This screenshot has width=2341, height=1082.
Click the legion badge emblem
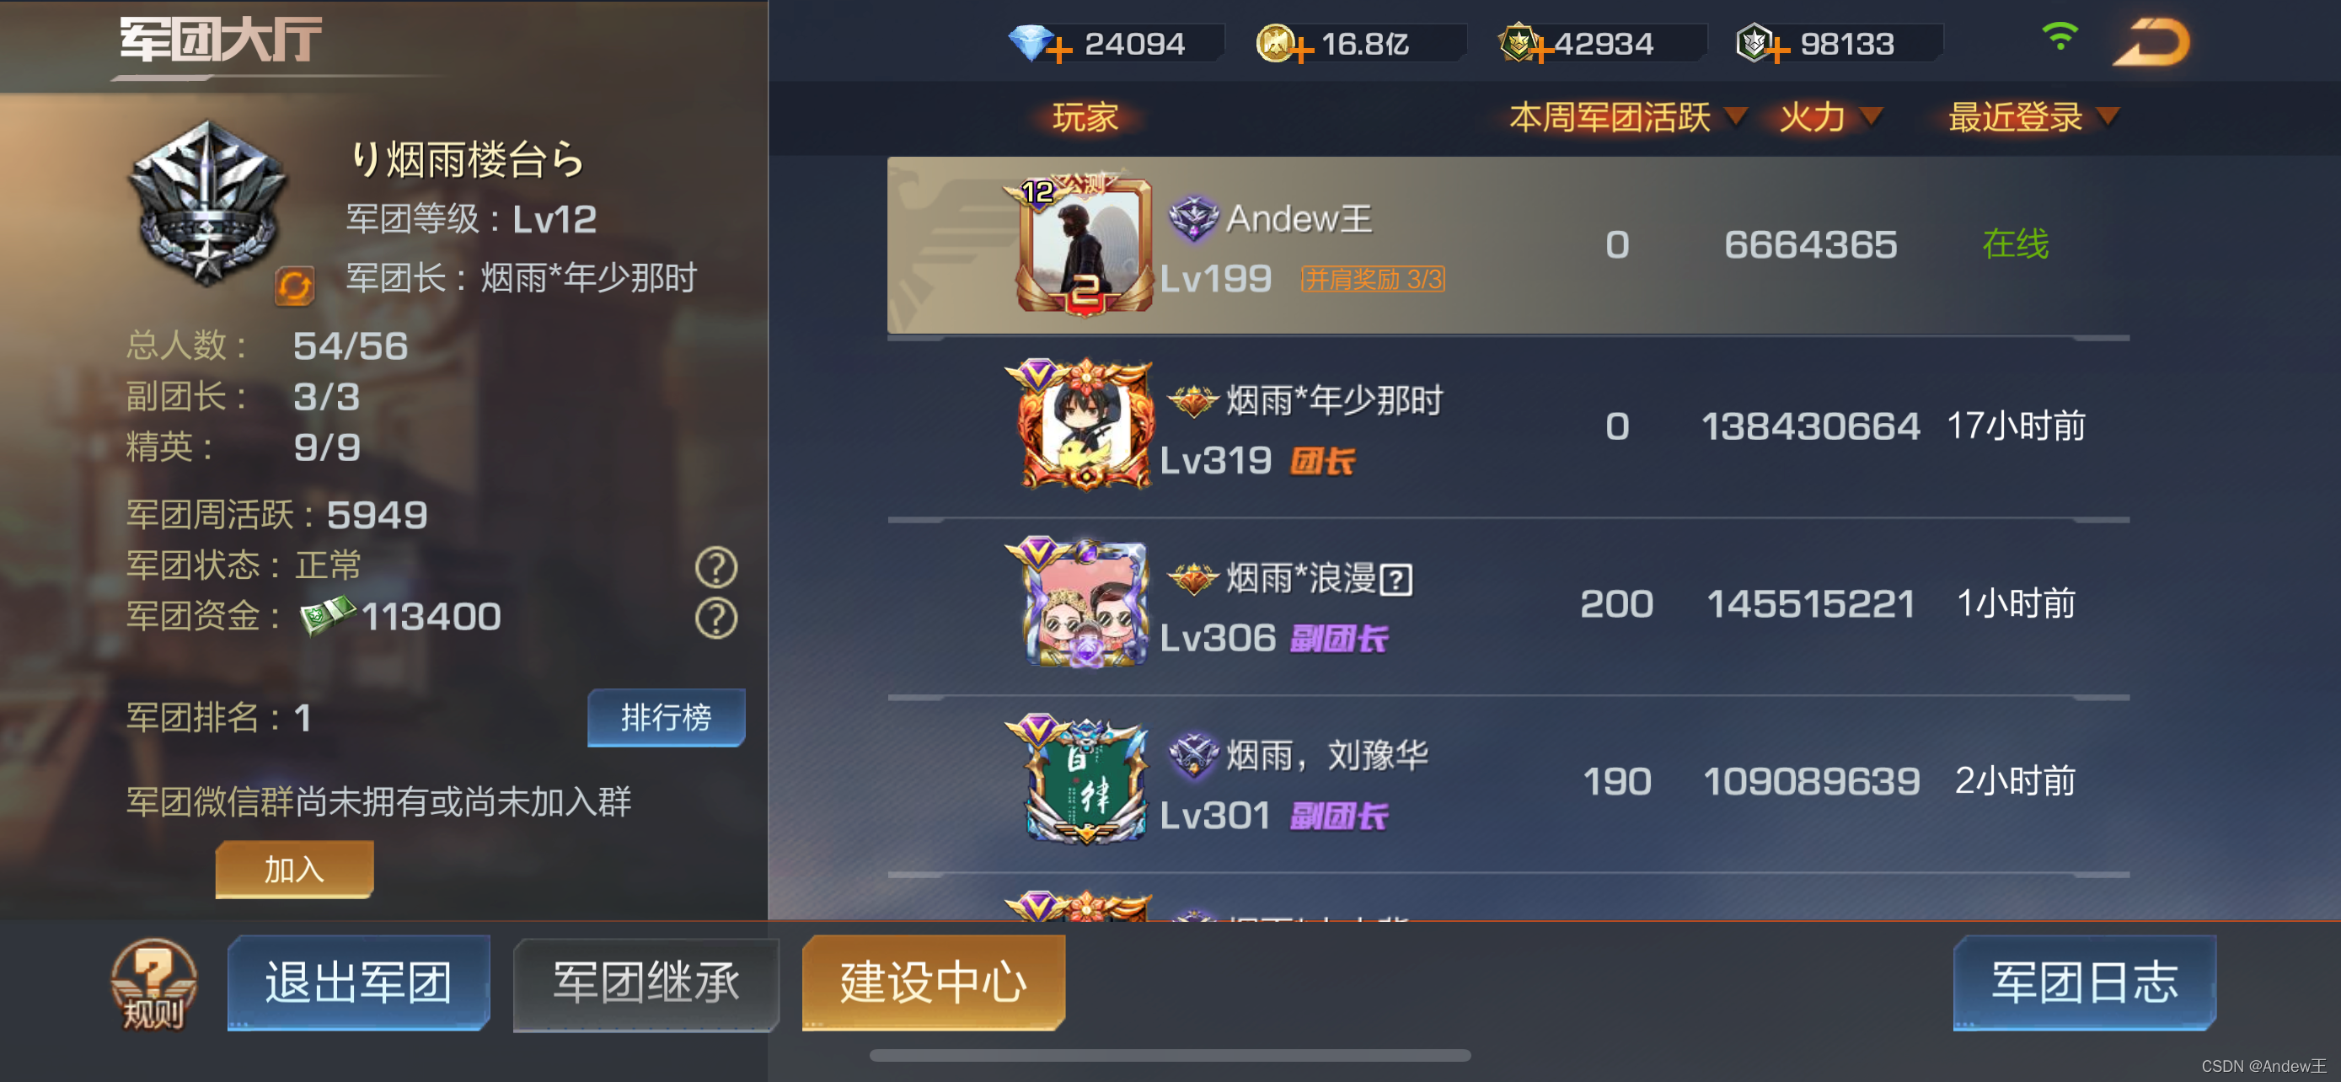[207, 202]
